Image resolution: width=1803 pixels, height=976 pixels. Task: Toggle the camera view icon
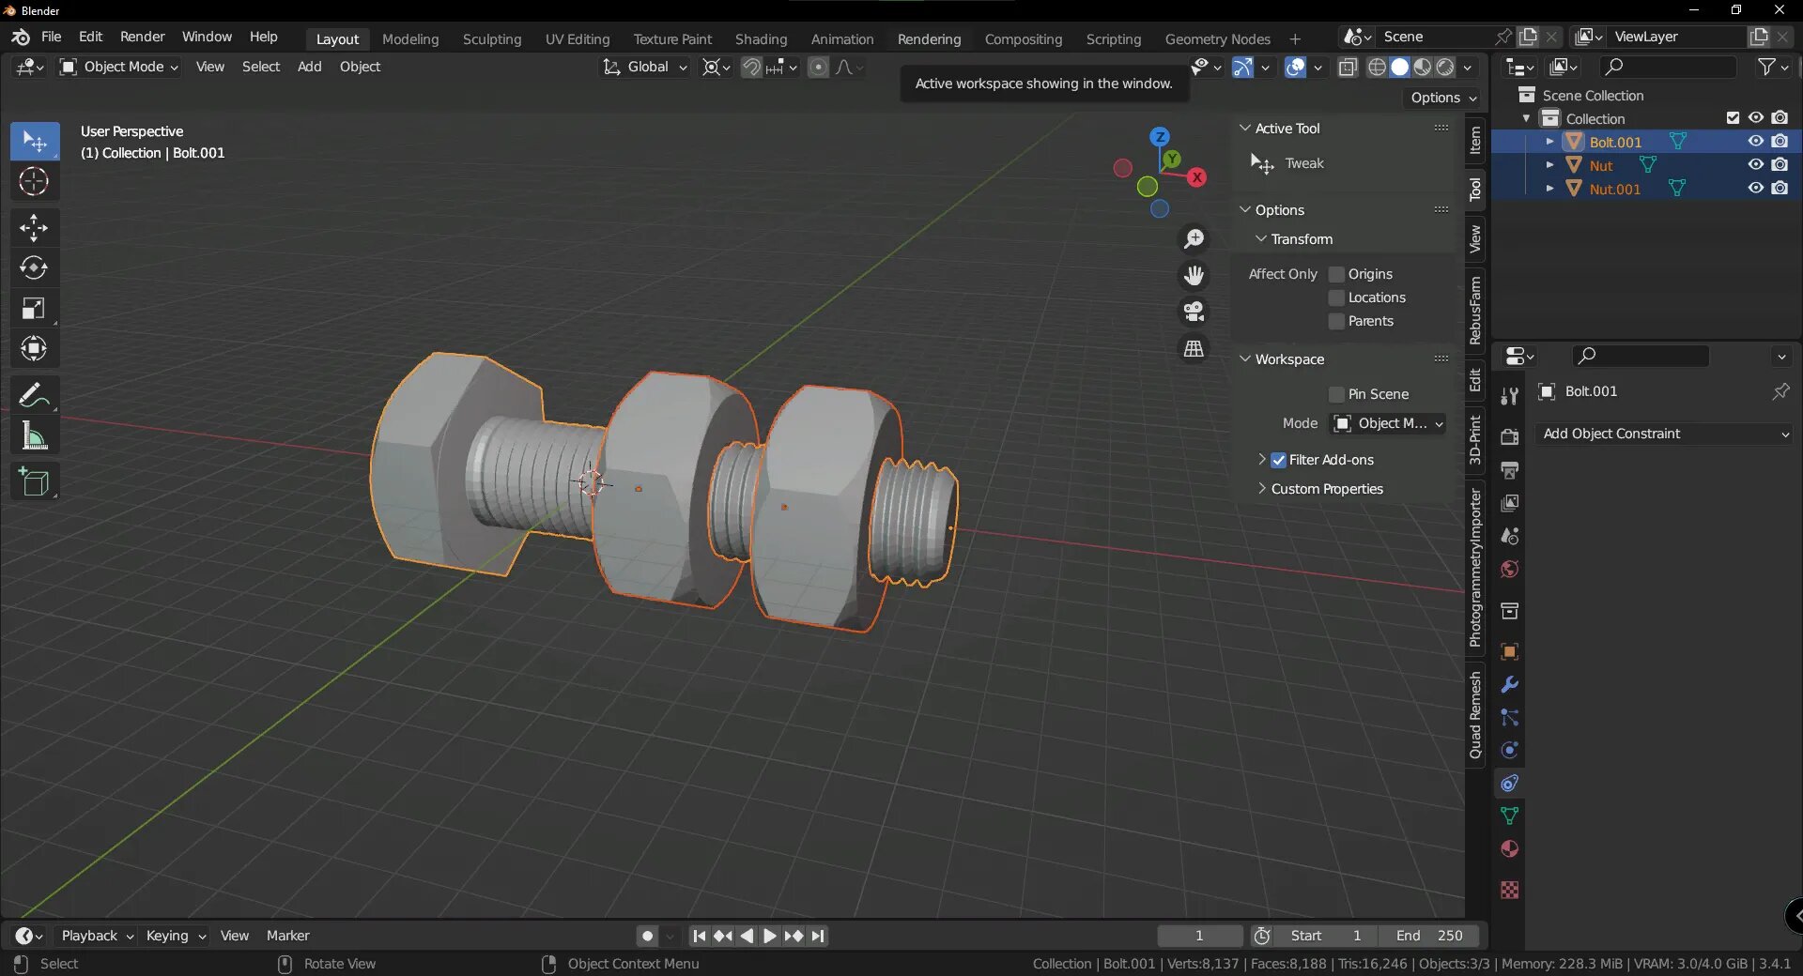click(x=1194, y=312)
